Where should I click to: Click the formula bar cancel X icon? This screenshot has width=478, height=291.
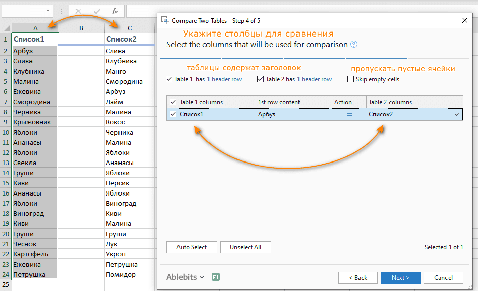coord(78,11)
